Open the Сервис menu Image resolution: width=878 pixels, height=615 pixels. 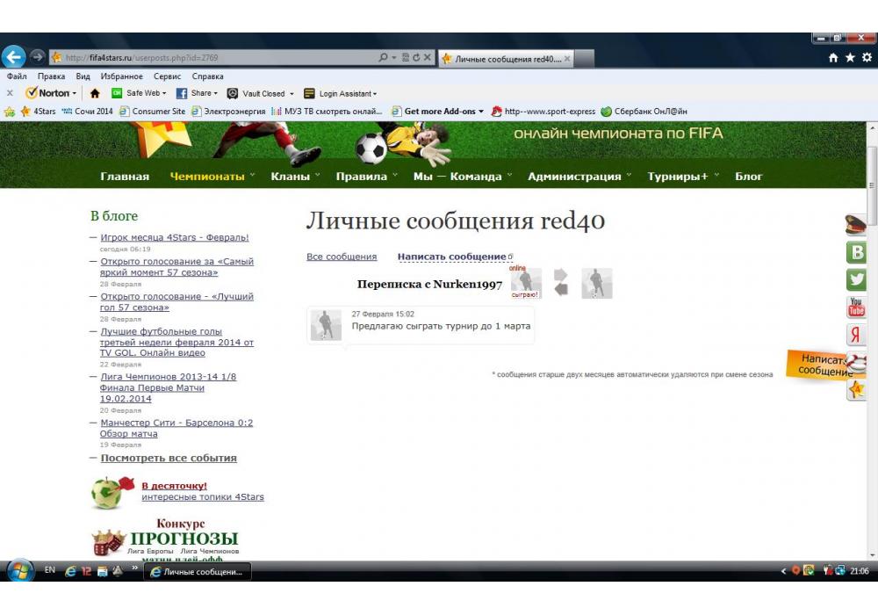click(167, 76)
